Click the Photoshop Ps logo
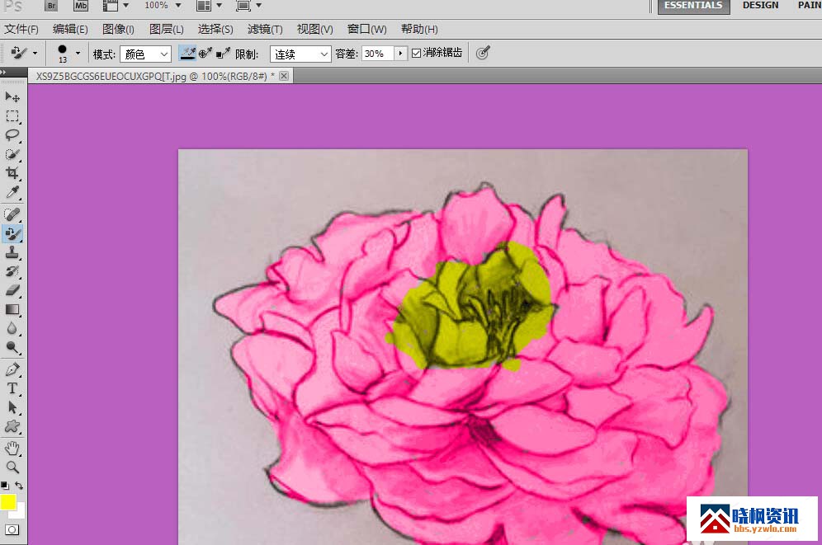Viewport: 822px width, 545px height. click(13, 6)
